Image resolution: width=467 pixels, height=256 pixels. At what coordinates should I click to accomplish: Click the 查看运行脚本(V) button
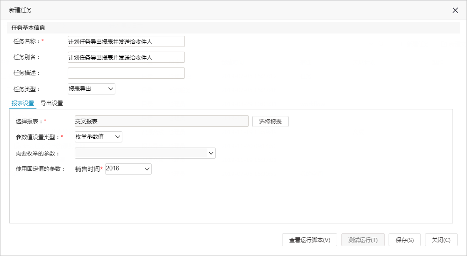tap(310, 240)
